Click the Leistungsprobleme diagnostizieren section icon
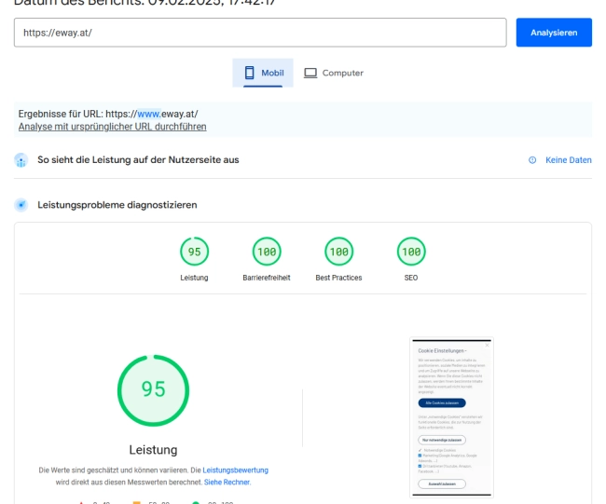This screenshot has height=504, width=606. [21, 203]
